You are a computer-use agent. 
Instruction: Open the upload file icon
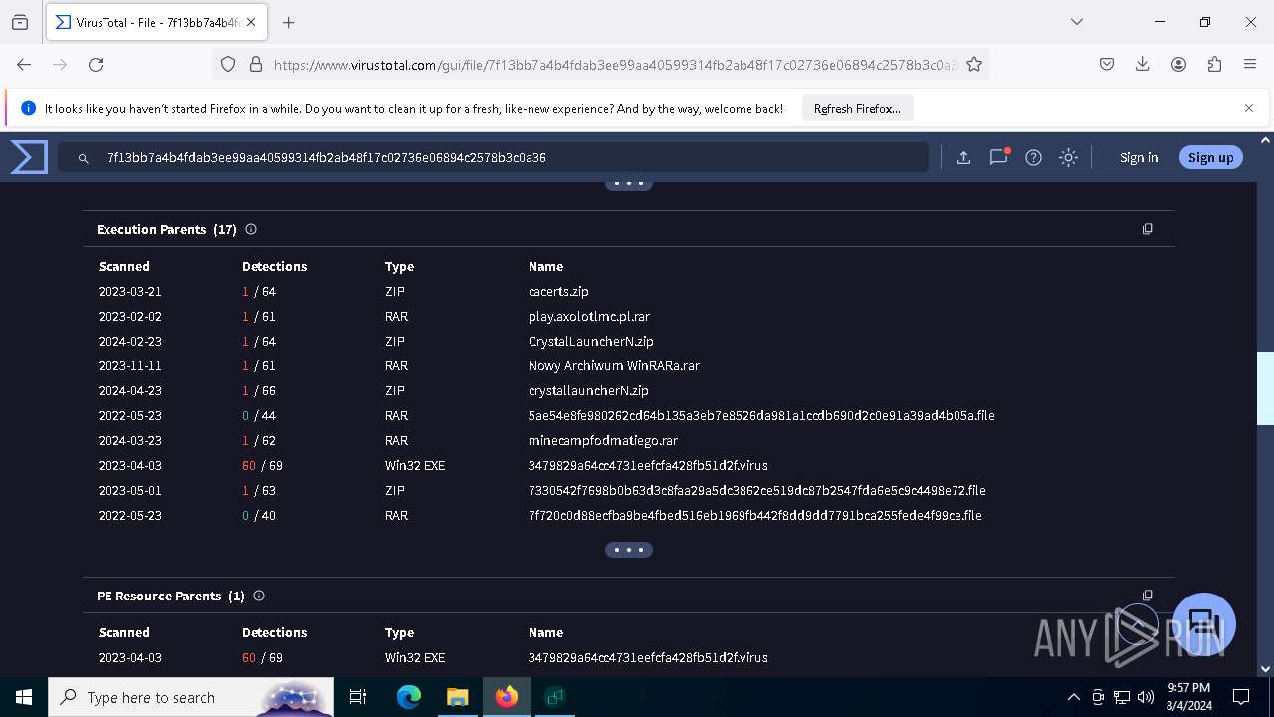click(x=963, y=157)
